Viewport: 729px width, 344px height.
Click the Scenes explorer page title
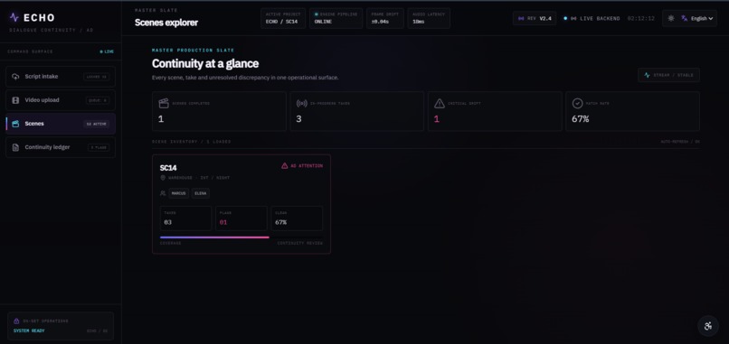(166, 23)
